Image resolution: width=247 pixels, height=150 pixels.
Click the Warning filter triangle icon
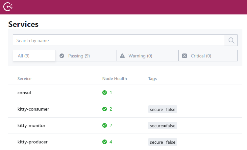tap(122, 56)
